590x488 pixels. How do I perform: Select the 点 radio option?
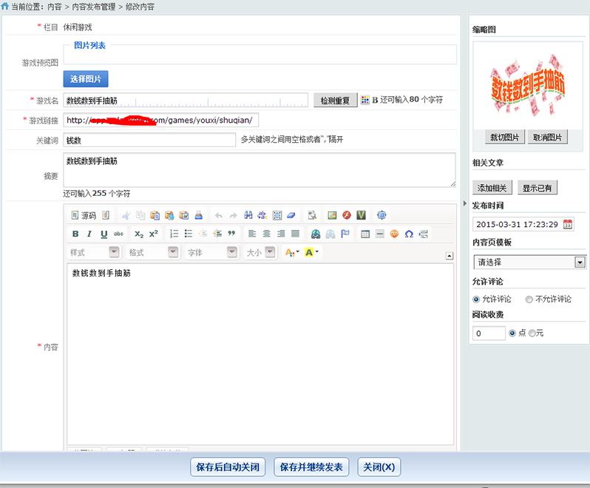(x=512, y=333)
